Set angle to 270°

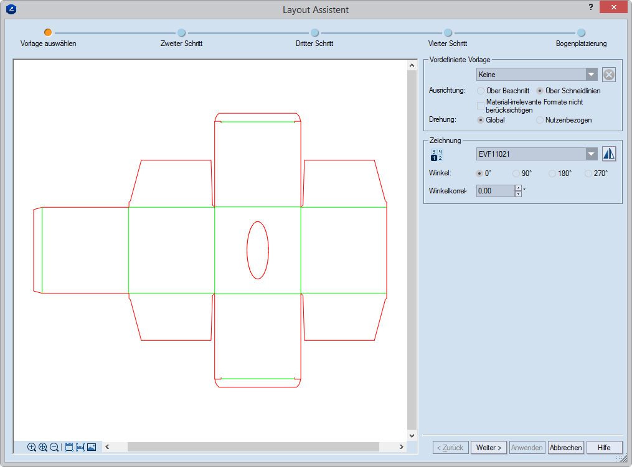pyautogui.click(x=588, y=173)
